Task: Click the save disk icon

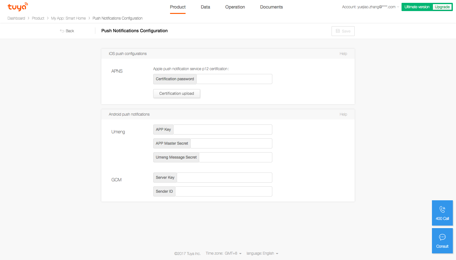Action: 338,31
